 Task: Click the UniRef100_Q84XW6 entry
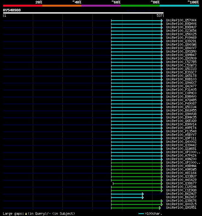point(181,44)
